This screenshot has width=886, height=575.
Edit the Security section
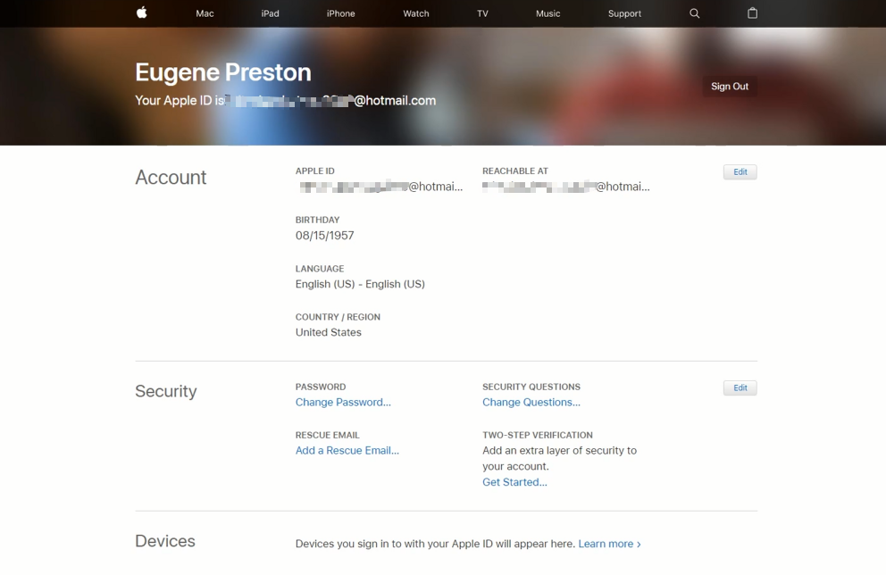(740, 388)
